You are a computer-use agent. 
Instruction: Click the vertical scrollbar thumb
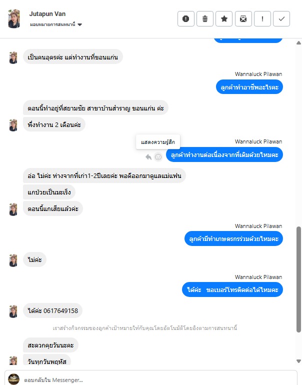298,279
